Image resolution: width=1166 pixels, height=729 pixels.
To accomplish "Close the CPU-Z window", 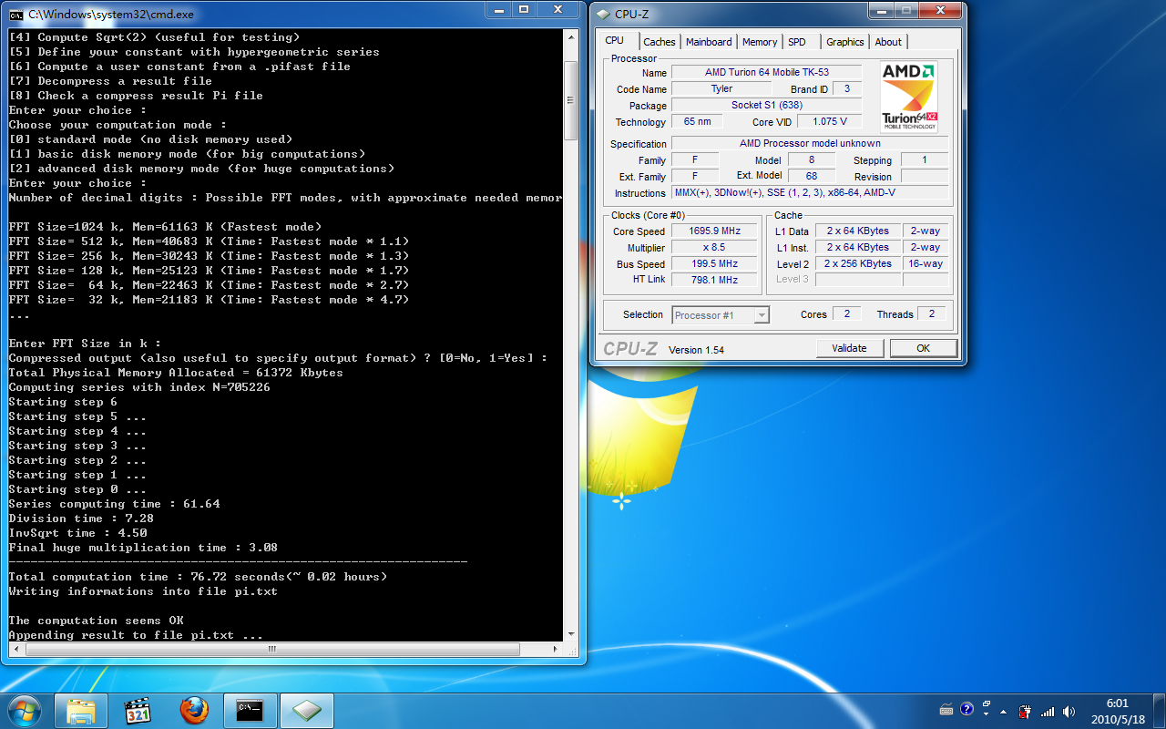I will tap(939, 10).
